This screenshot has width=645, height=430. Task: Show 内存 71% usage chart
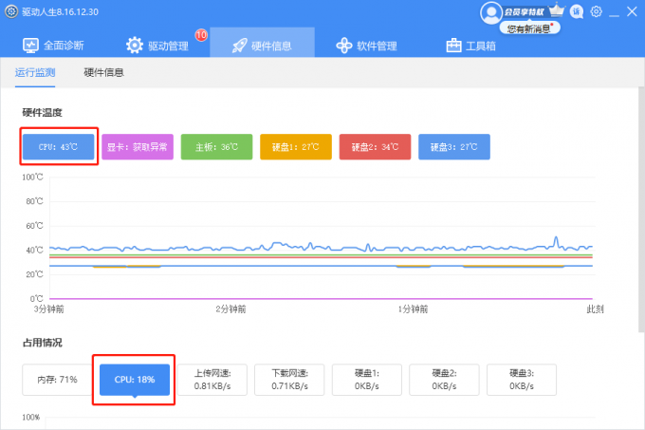[x=57, y=380]
